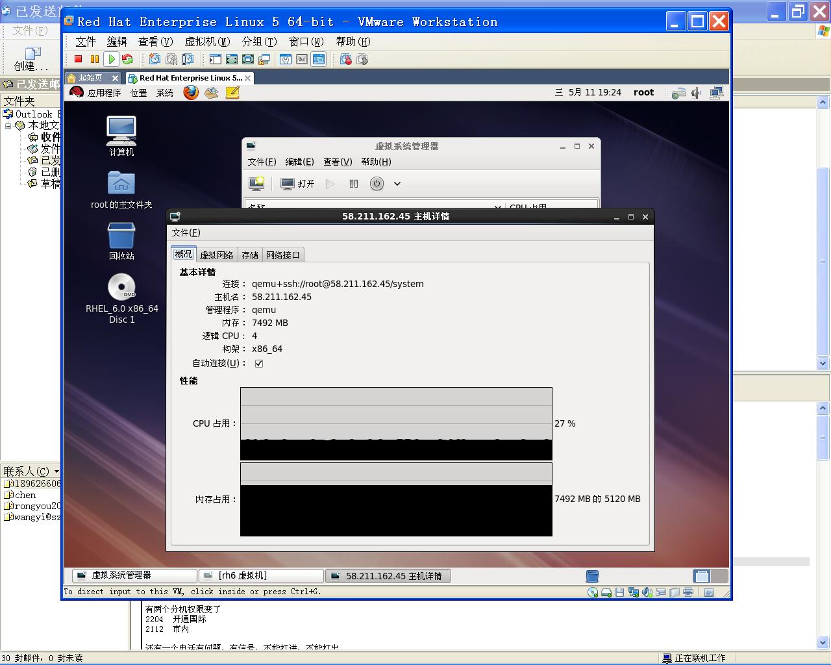
Task: Select the Overview (概况) tab
Action: [x=184, y=254]
